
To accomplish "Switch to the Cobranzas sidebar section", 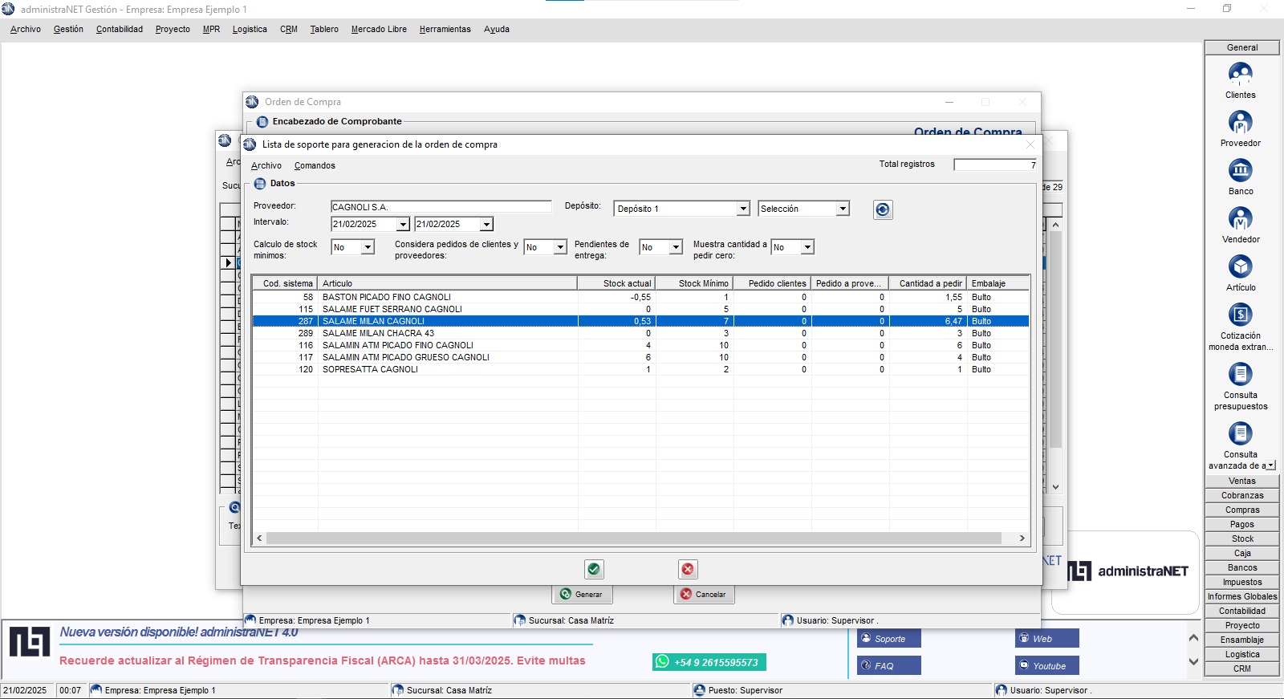I will [1242, 496].
